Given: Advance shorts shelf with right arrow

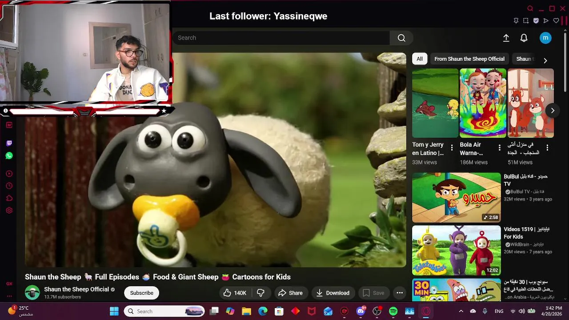Looking at the screenshot, I should tap(552, 111).
